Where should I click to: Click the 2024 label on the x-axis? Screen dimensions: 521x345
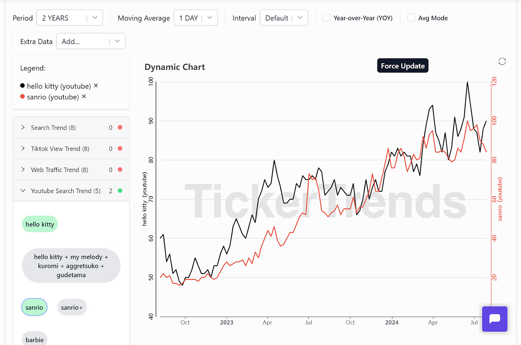click(x=392, y=322)
